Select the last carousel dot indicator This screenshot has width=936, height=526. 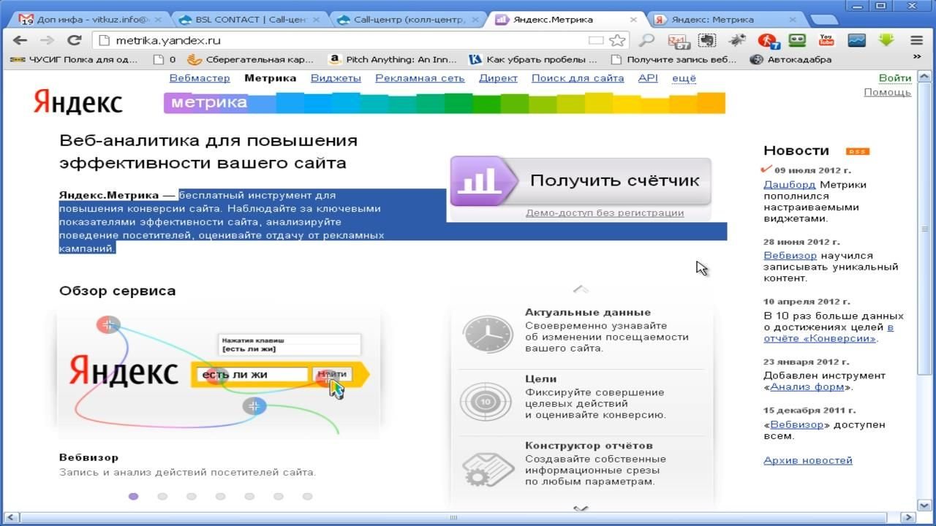(x=308, y=497)
